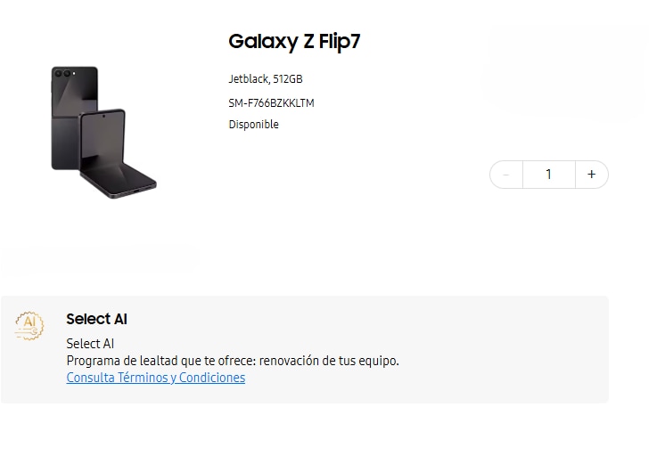Open the Galaxy Z Flip7 product image

point(104,132)
